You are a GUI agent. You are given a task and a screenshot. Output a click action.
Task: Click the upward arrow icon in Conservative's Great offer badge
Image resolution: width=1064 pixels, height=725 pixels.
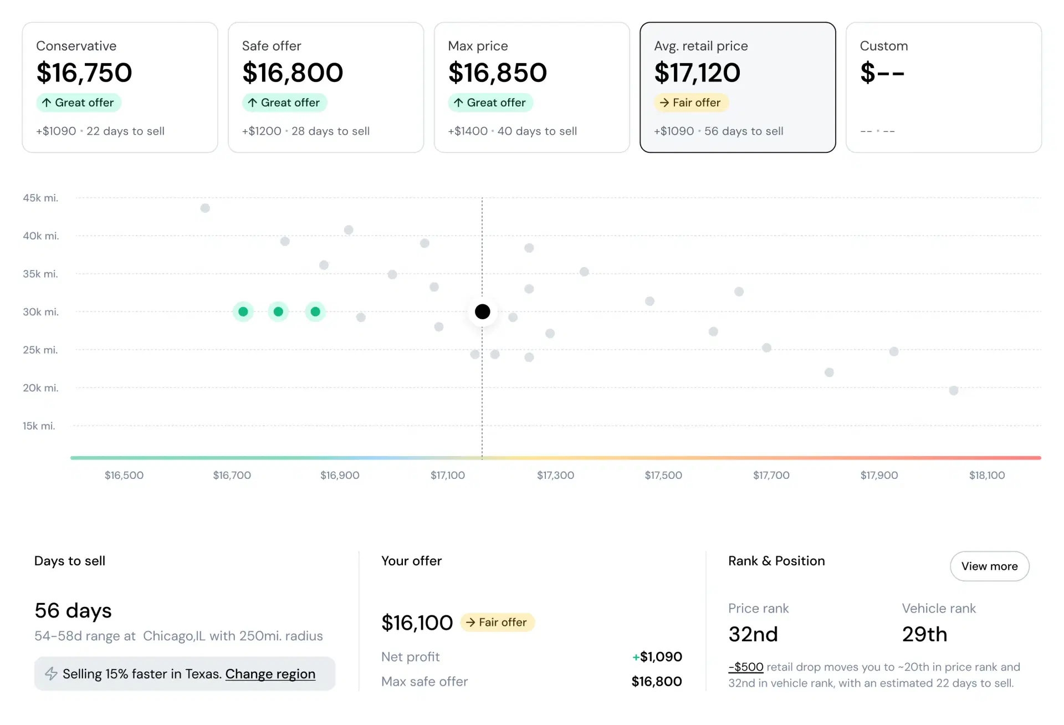[x=48, y=103]
